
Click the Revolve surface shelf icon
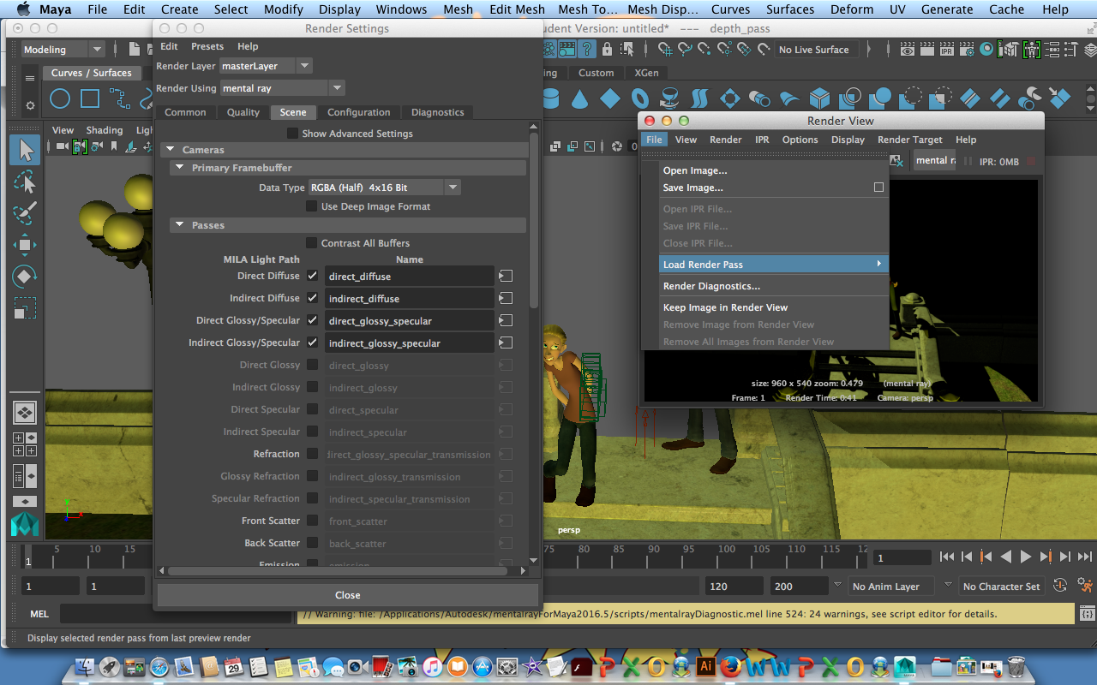point(670,98)
